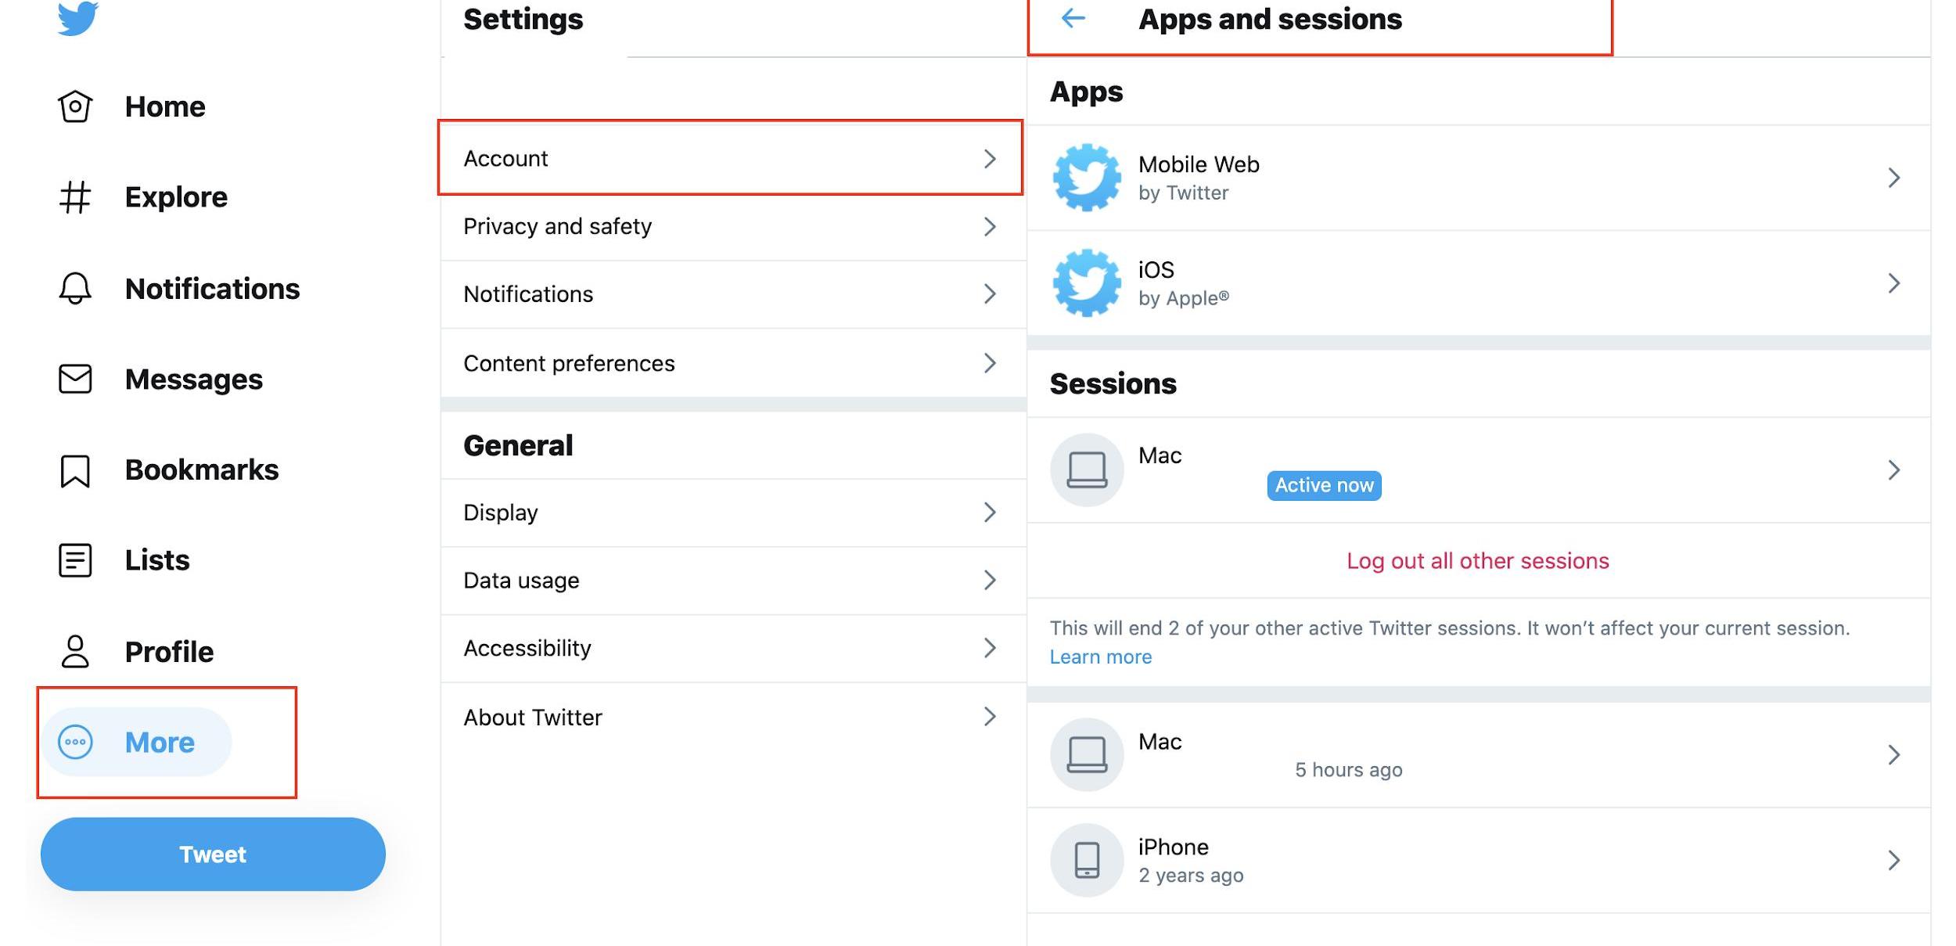Open the iPhone session from 2 years ago
Screen dimensions: 1956x946
click(x=1477, y=860)
